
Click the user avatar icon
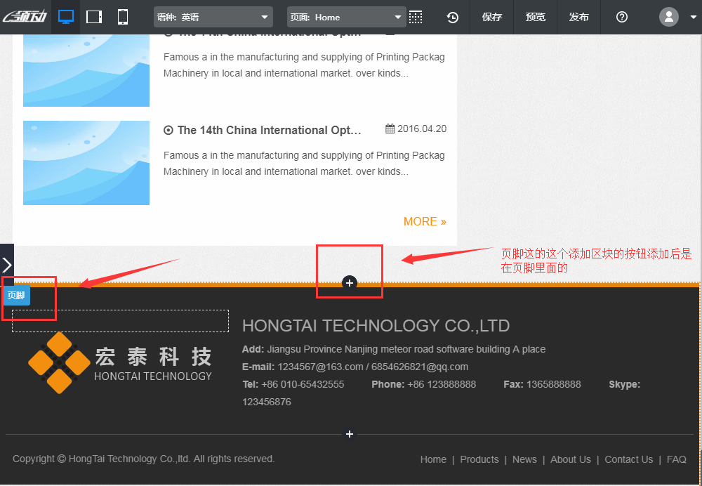669,17
